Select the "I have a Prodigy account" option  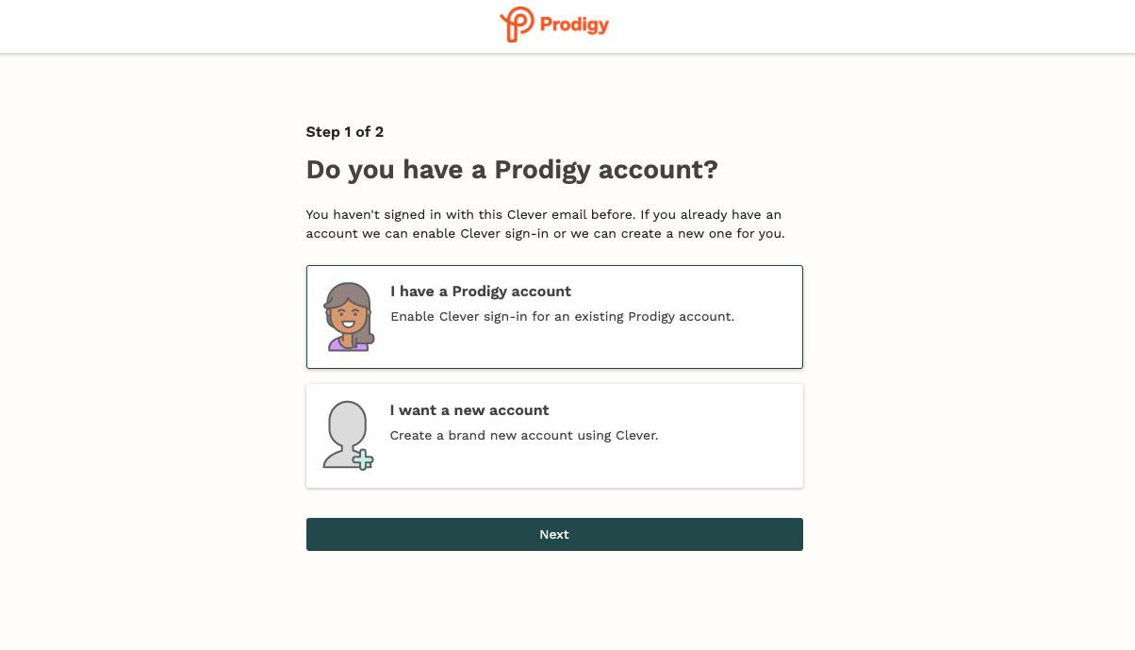481,292
